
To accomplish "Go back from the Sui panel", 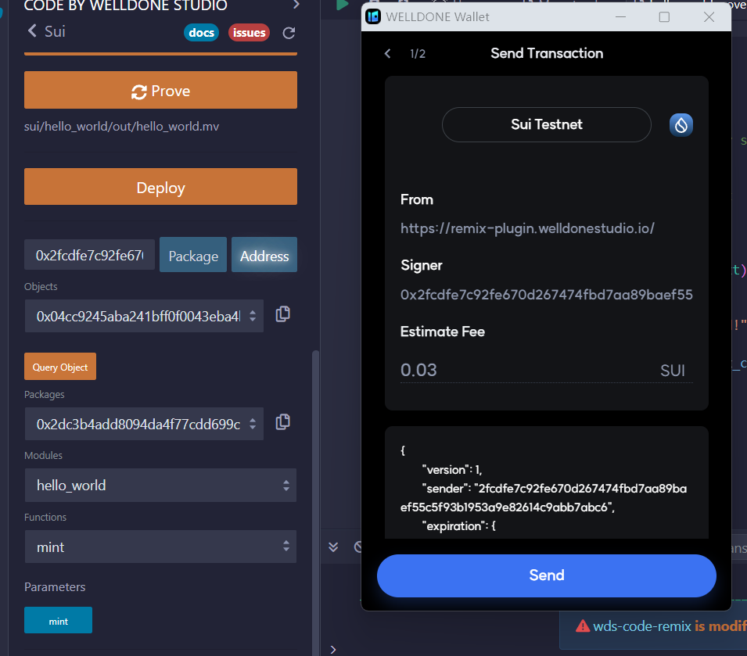I will click(32, 31).
